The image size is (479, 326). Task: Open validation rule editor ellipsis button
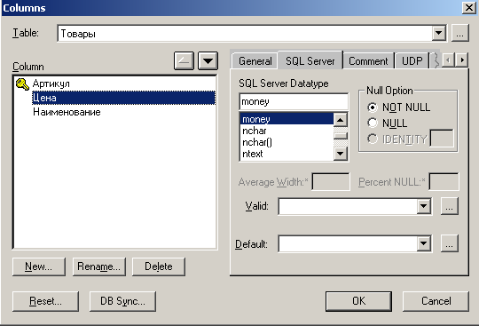point(449,206)
